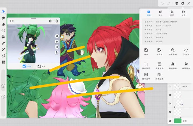Click the green background layer color swatch
Image resolution: width=193 pixels, height=126 pixels.
(178, 121)
